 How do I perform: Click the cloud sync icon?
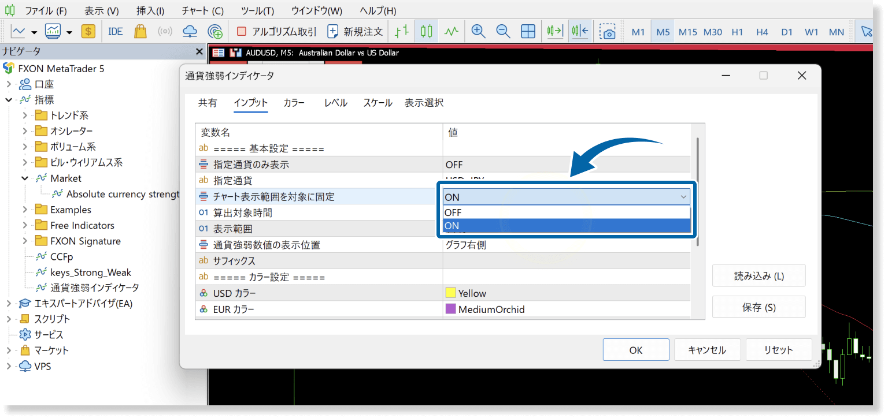[x=190, y=31]
